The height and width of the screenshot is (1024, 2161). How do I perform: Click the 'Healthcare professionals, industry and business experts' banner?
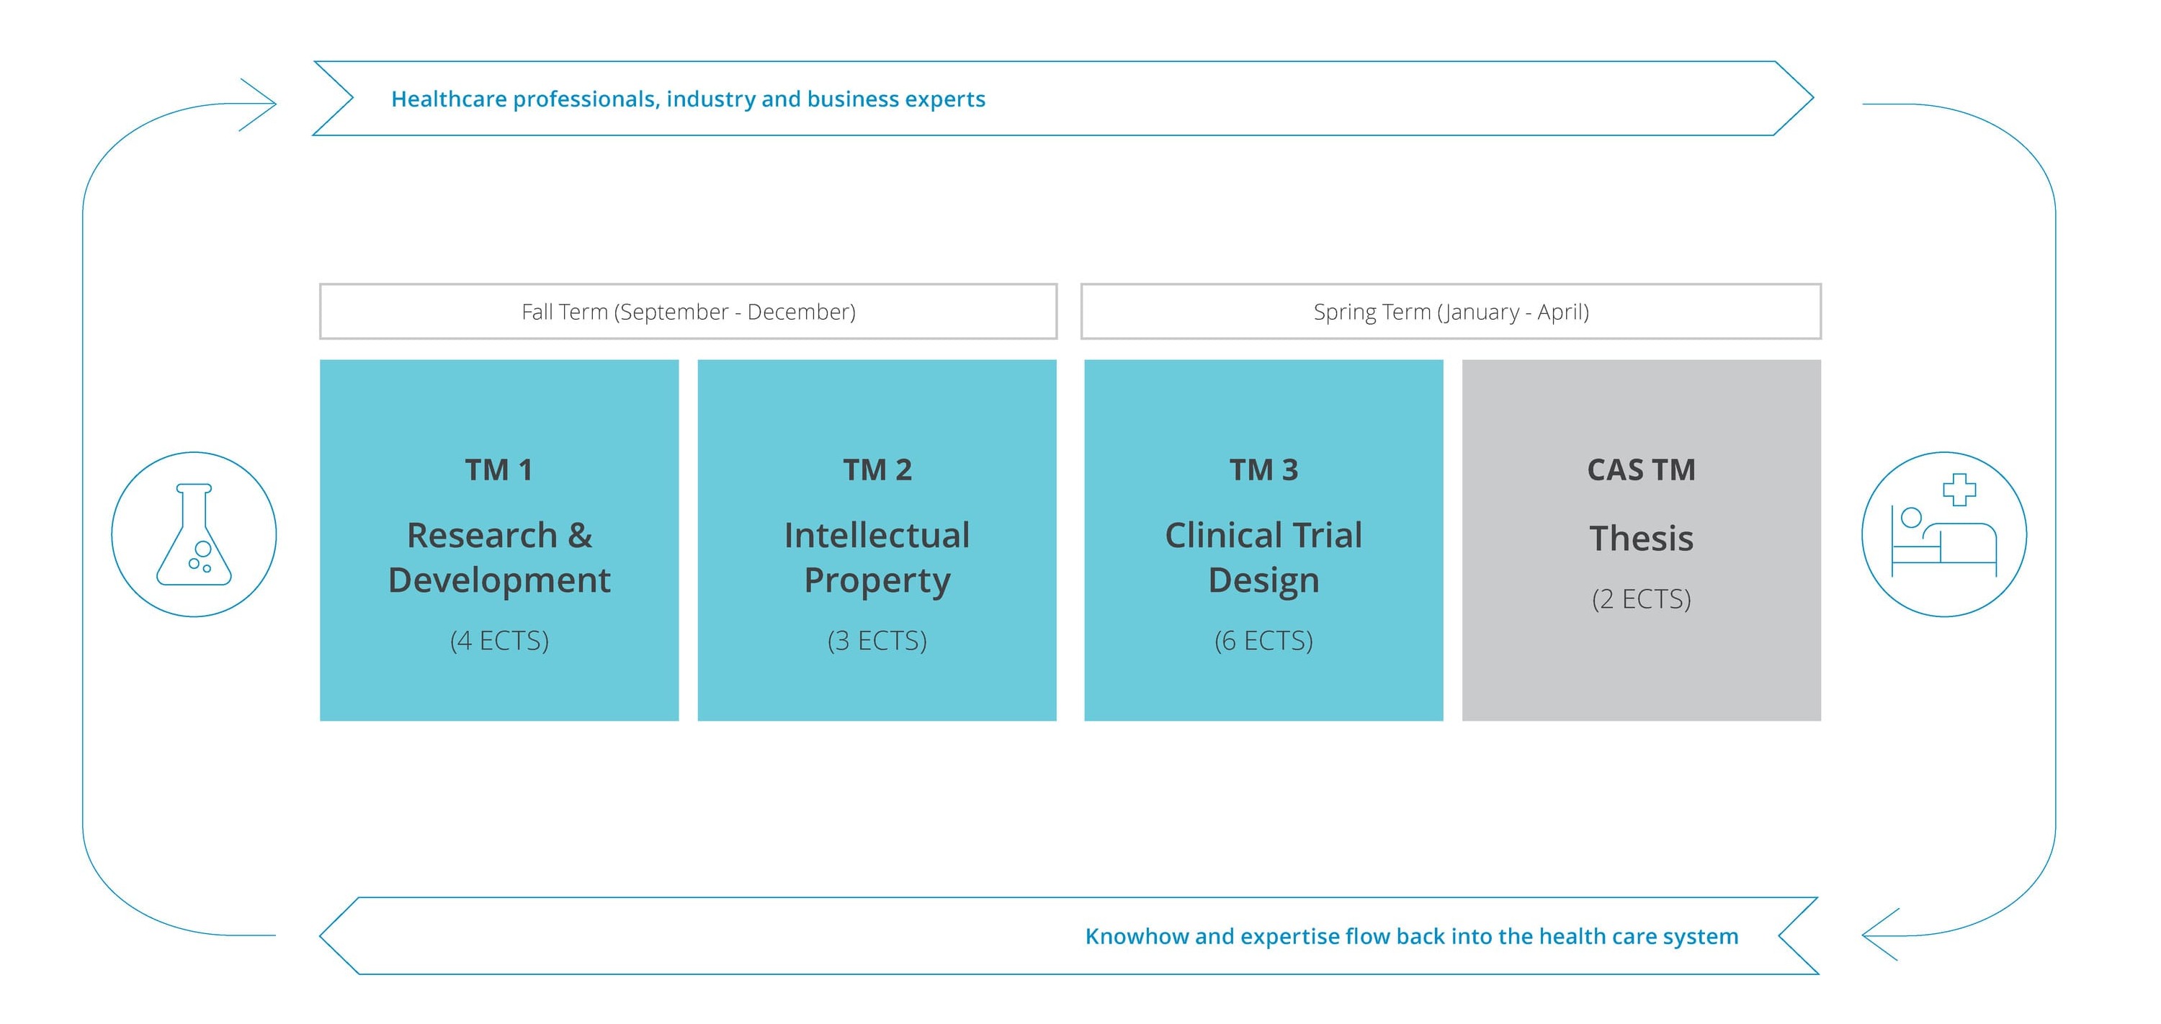coord(688,99)
